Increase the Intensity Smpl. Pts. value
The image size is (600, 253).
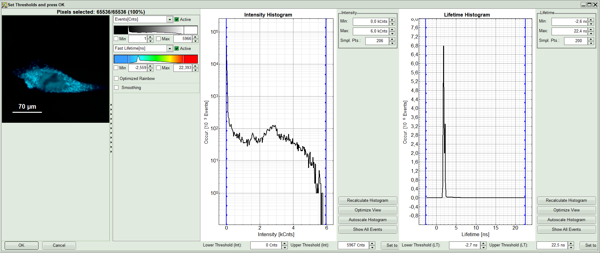[392, 39]
